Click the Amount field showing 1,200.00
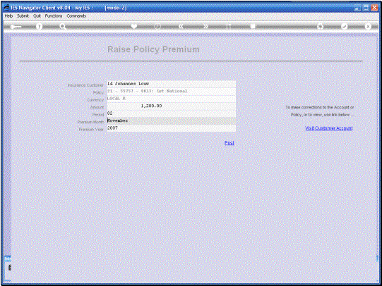The width and height of the screenshot is (382, 286). point(172,106)
